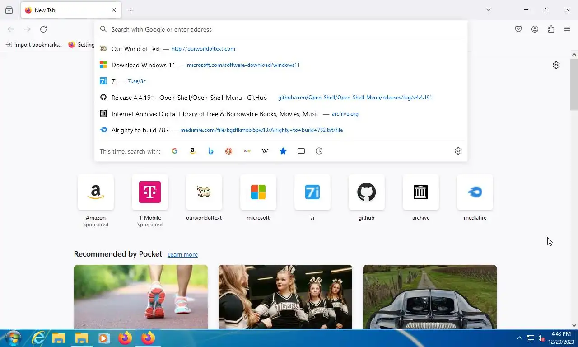Select Download Windows 11 suggestion

281,65
